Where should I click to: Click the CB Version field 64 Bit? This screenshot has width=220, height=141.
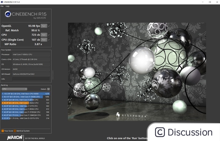(31, 69)
